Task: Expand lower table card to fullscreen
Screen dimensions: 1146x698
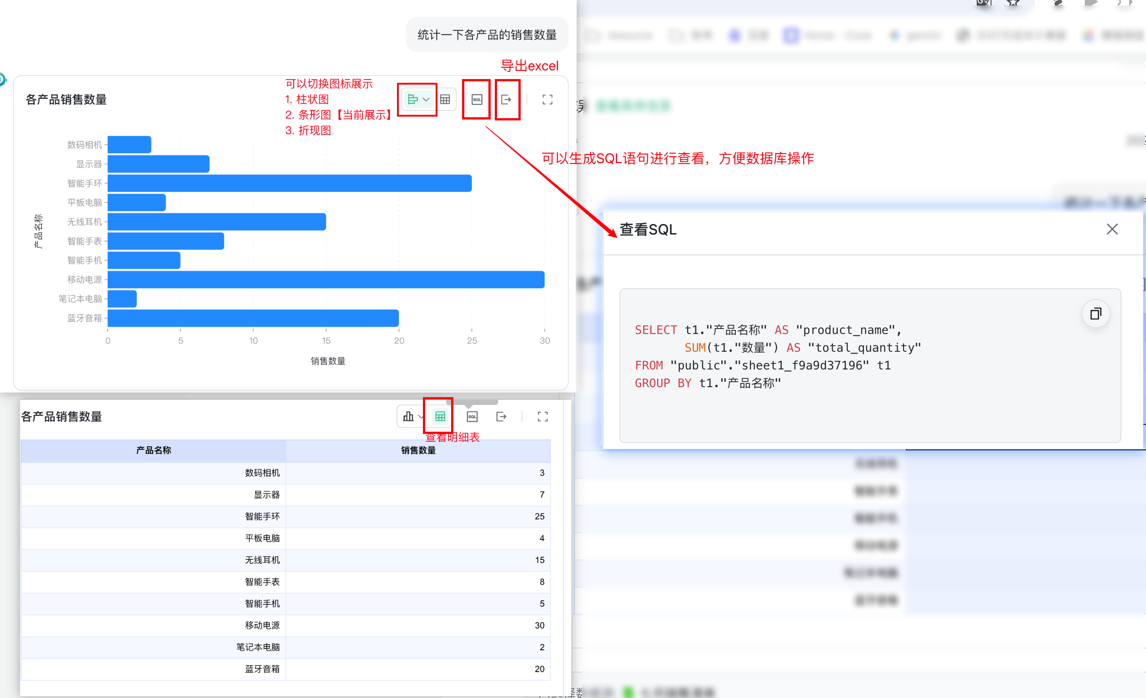Action: pos(542,416)
